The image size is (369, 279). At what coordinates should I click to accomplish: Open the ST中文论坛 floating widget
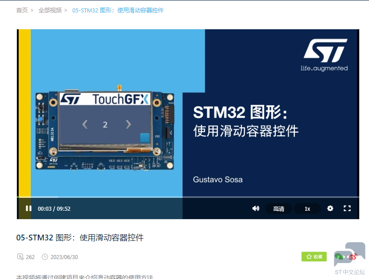click(350, 259)
